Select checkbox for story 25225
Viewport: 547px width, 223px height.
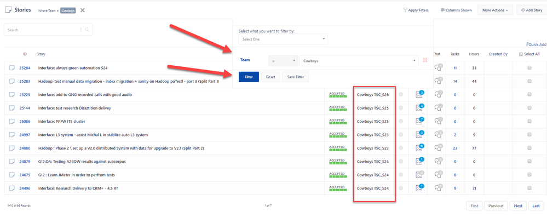coord(529,95)
